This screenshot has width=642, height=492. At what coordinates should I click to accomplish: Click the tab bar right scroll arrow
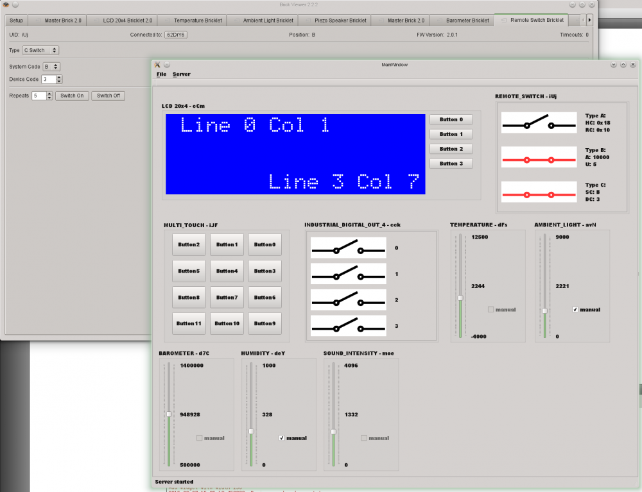click(x=589, y=21)
